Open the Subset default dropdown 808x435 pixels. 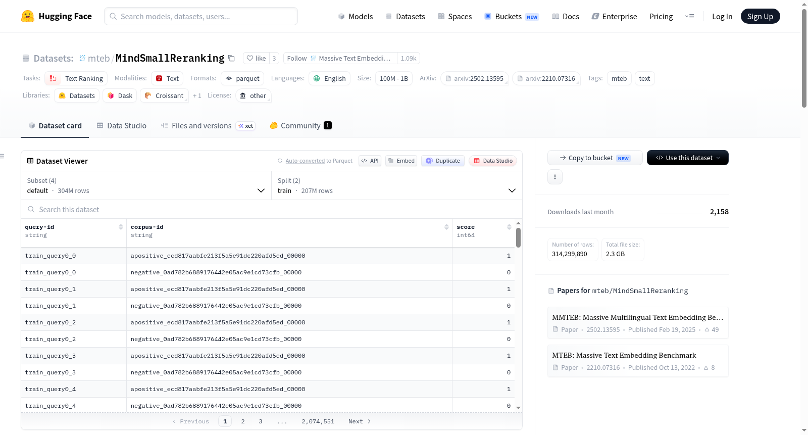click(x=146, y=185)
